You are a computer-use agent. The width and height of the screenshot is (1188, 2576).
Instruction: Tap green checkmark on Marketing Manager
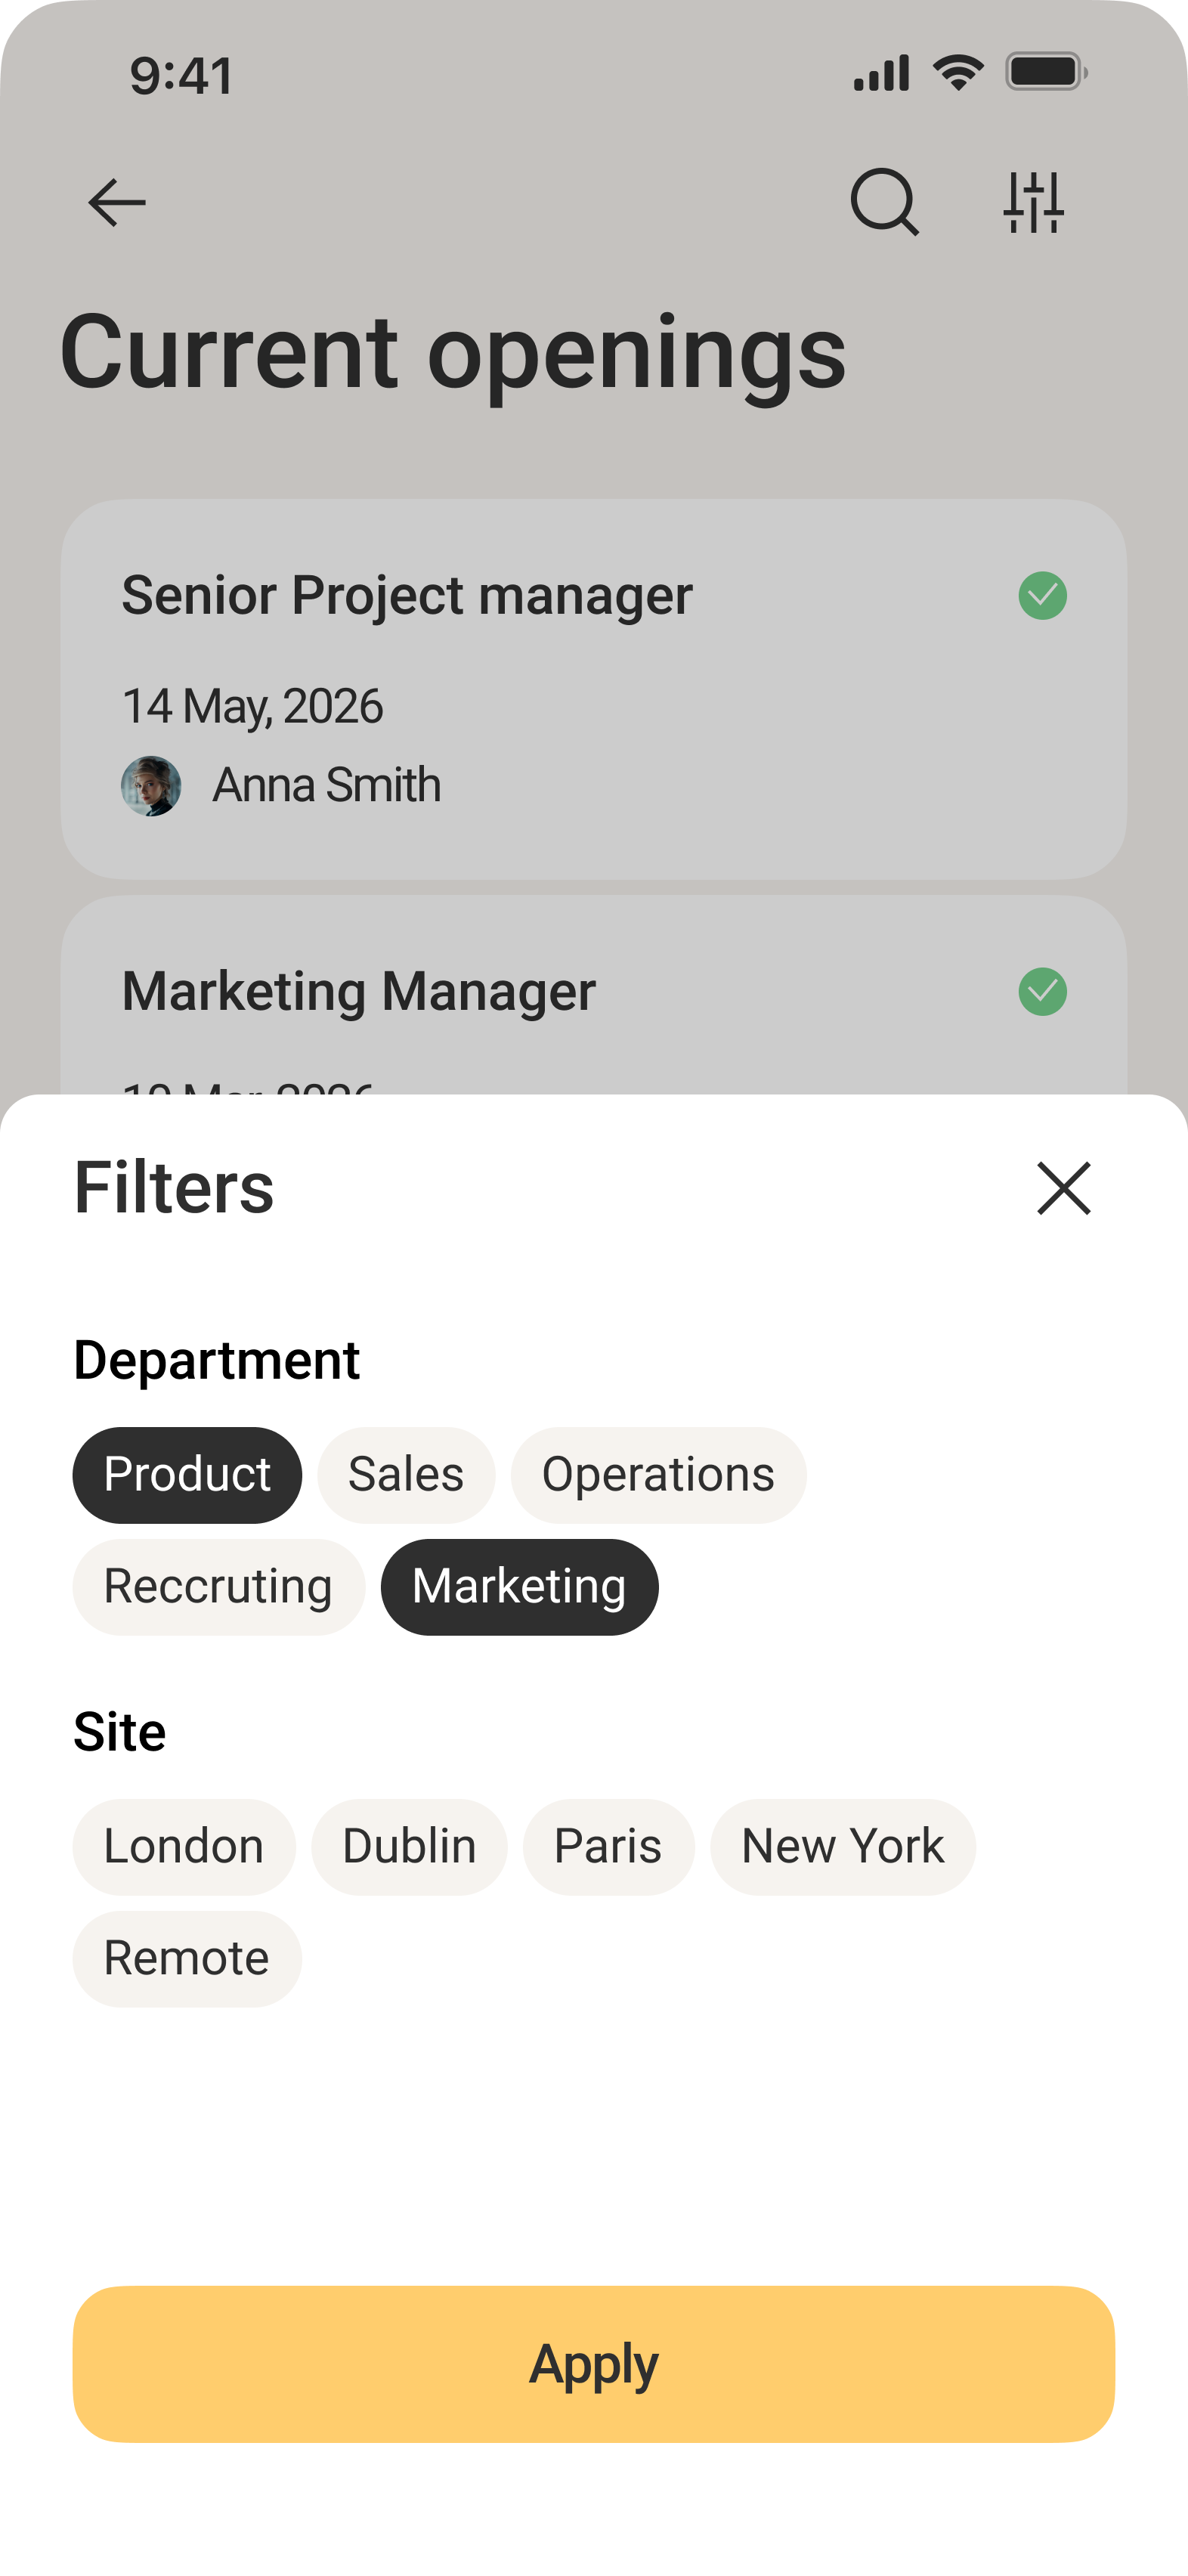point(1042,992)
